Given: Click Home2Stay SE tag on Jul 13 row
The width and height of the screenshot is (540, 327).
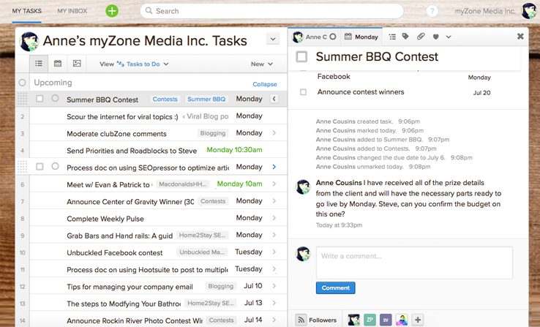Looking at the screenshot, I should [211, 304].
